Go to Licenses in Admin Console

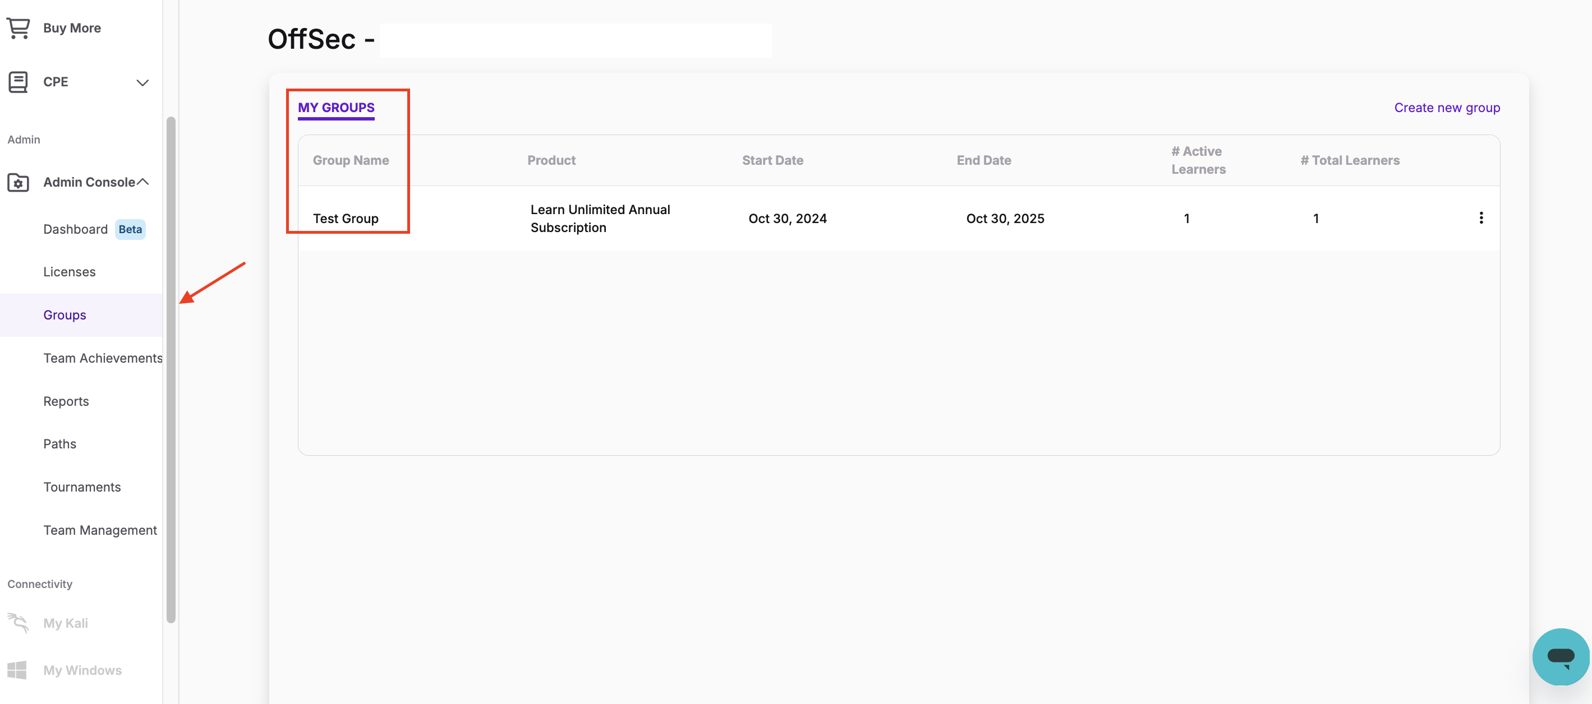click(x=69, y=272)
